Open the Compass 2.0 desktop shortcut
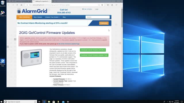Screen dimensions: 184x103 point(3,13)
